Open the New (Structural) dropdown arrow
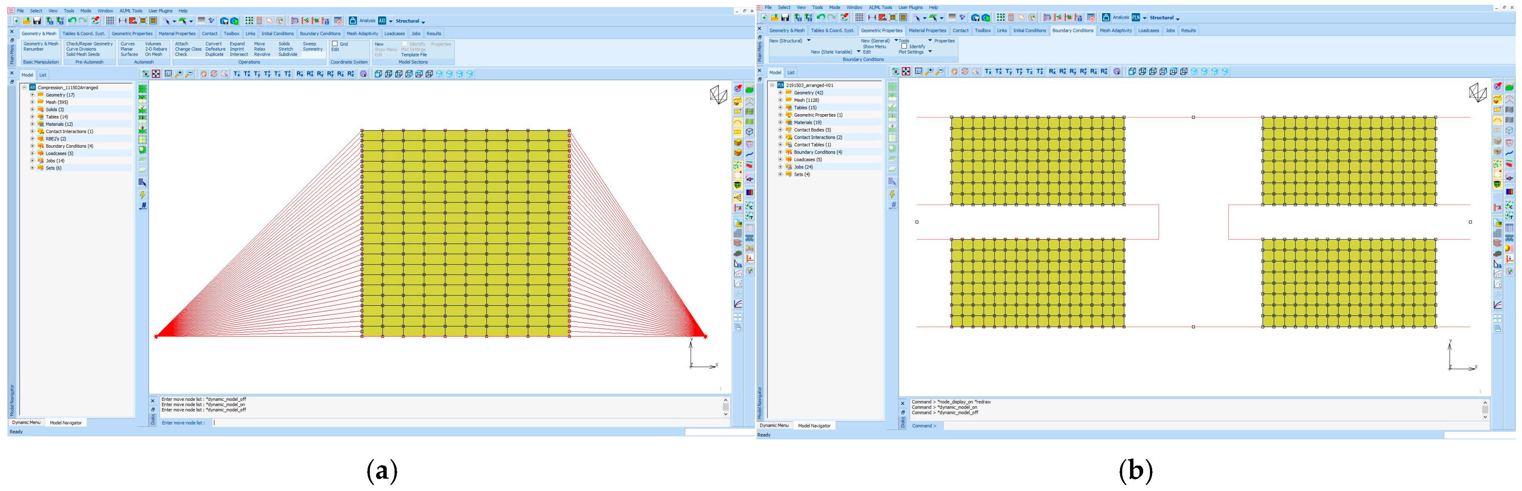Screen dimensions: 1522x491 (x=808, y=41)
